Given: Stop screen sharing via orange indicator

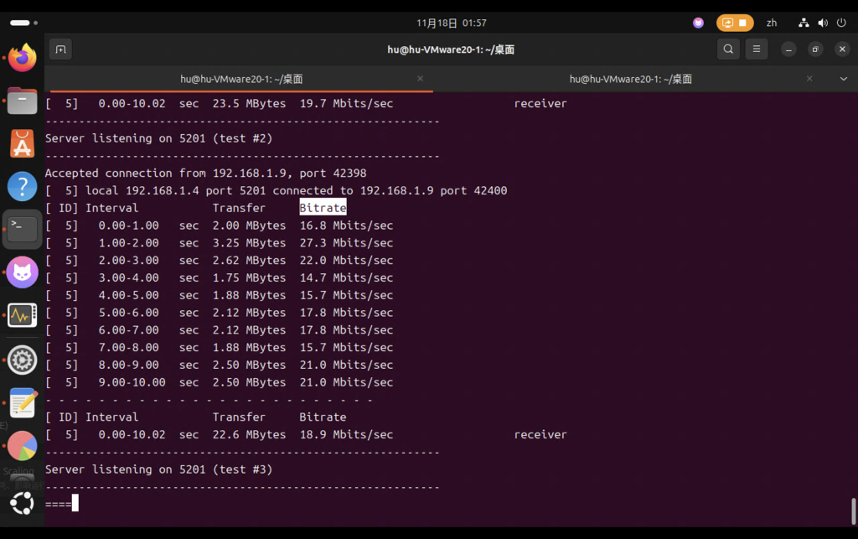Looking at the screenshot, I should click(x=735, y=23).
